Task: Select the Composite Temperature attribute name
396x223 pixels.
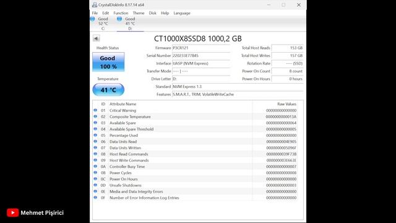Action: (130, 117)
